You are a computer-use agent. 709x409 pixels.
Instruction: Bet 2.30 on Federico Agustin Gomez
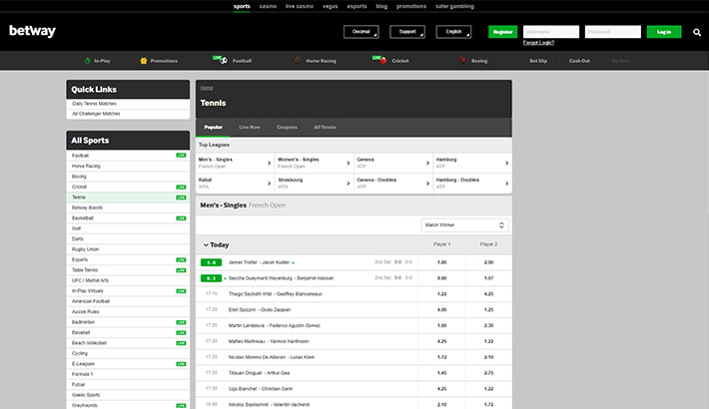point(488,326)
